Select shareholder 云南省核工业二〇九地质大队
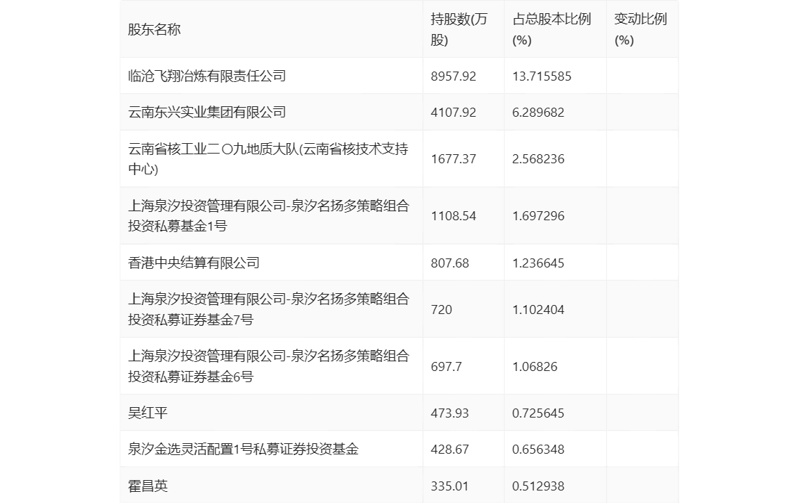Screen dimensions: 799x503 coord(268,158)
